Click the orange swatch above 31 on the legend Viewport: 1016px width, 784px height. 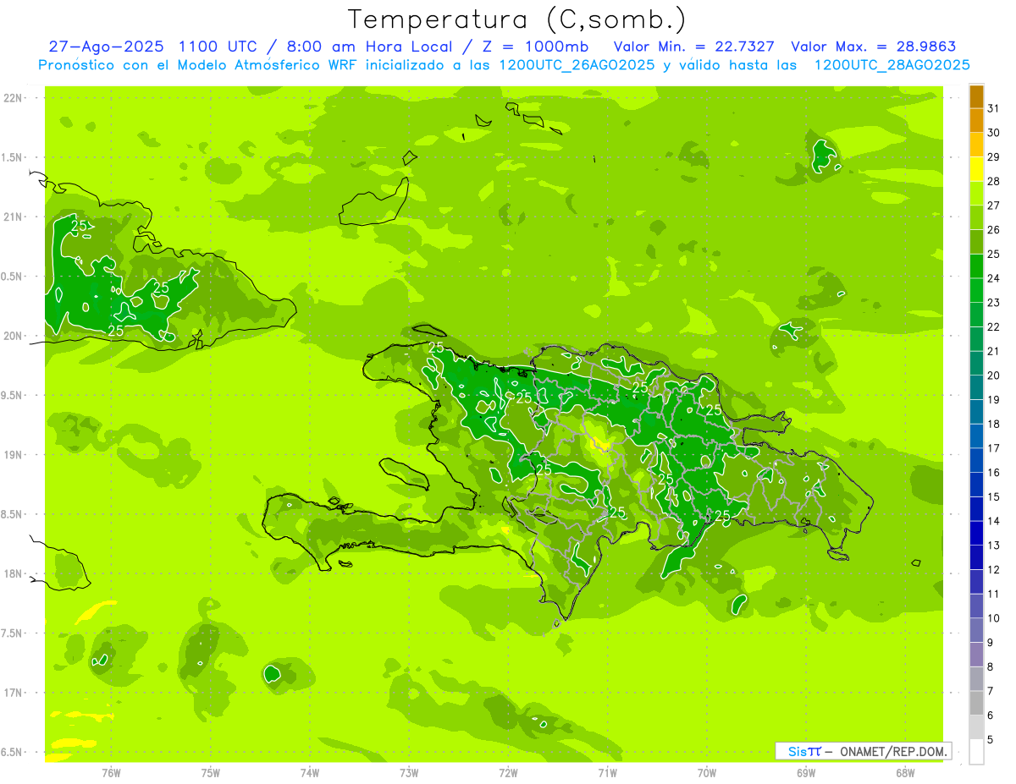point(976,97)
